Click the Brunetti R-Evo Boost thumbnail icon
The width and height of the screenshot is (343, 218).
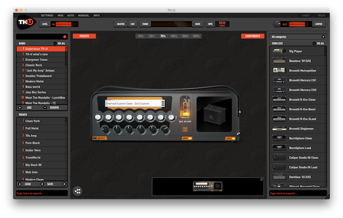tap(279, 109)
